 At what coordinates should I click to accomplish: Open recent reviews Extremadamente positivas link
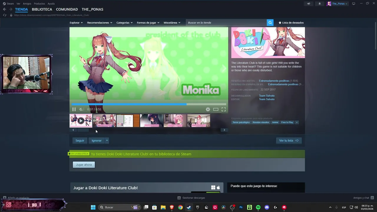point(274,81)
